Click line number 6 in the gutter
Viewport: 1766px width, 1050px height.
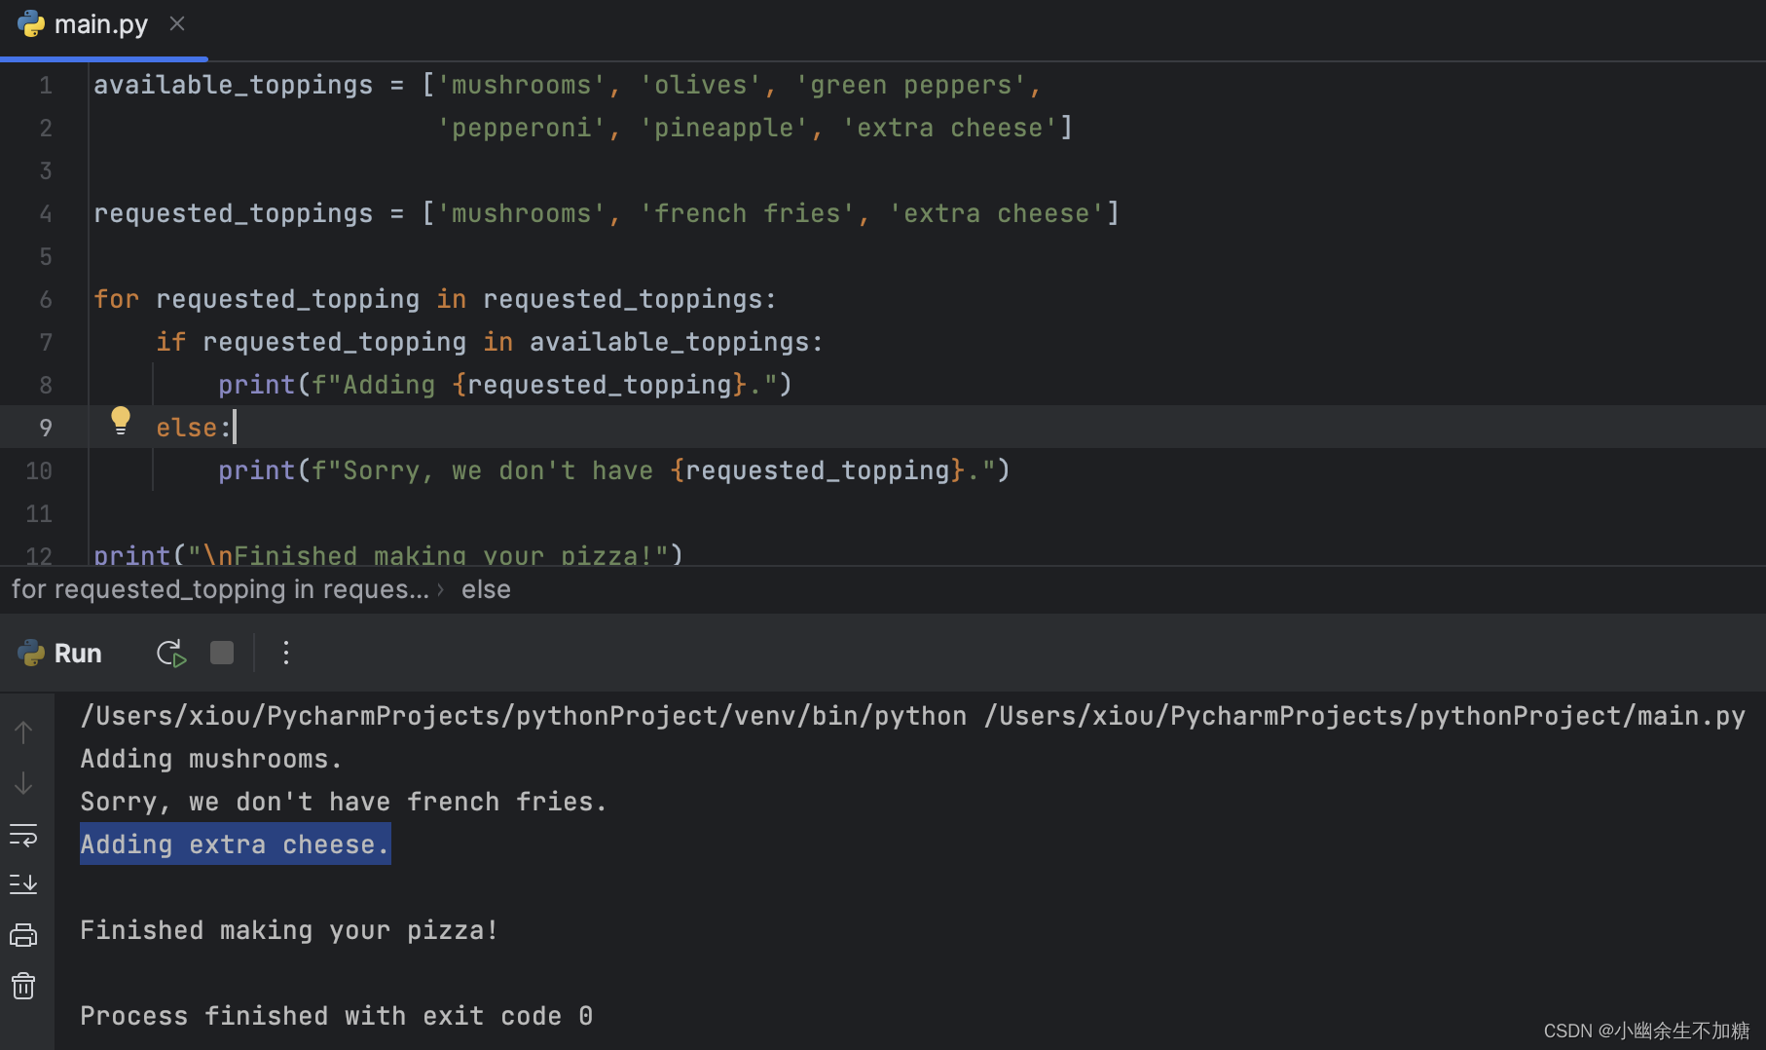pyautogui.click(x=46, y=300)
